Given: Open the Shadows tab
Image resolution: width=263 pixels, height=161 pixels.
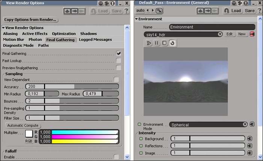Looking at the screenshot, I should (88, 34).
